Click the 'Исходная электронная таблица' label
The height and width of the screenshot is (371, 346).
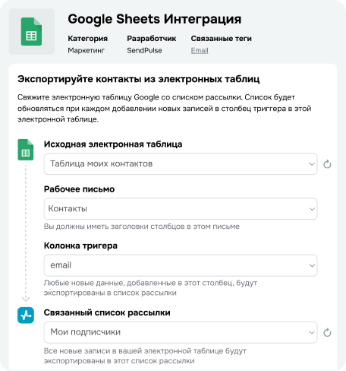click(113, 144)
